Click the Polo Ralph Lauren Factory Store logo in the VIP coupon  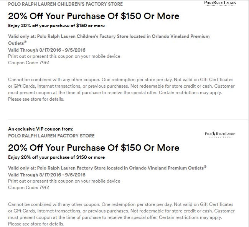tap(220, 135)
